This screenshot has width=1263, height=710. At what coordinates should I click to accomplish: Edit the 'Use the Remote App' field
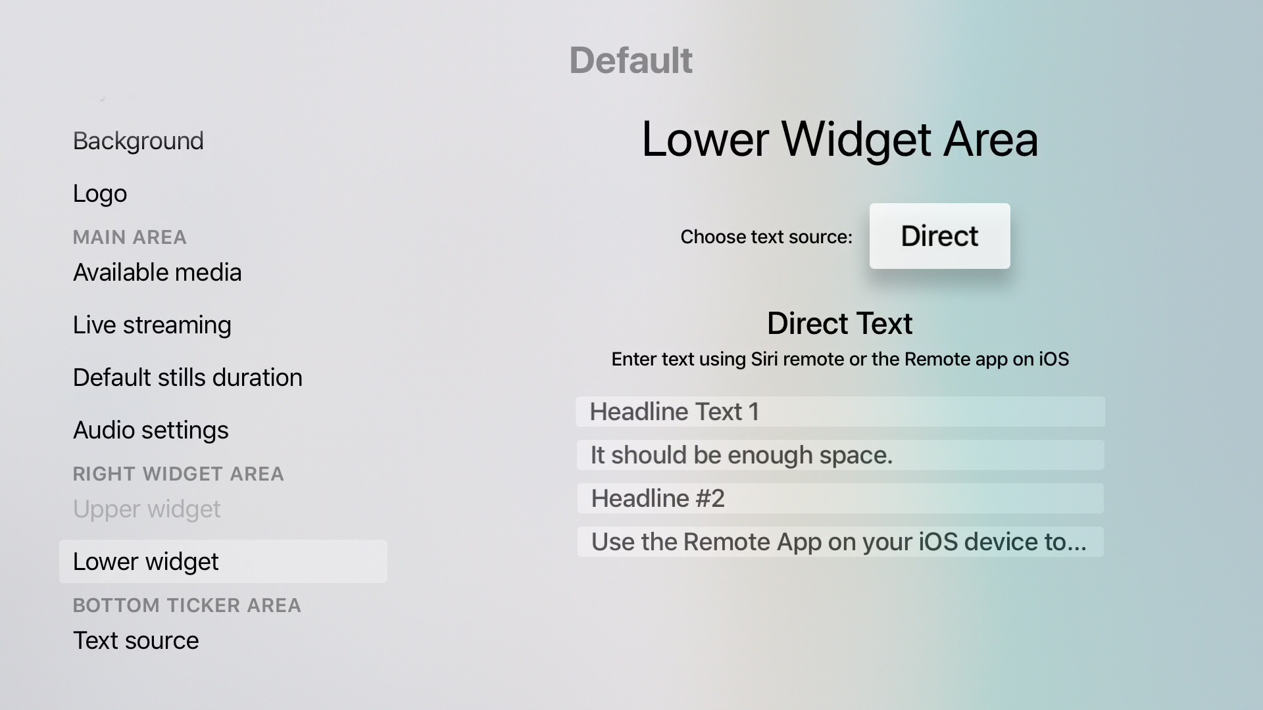click(x=840, y=542)
